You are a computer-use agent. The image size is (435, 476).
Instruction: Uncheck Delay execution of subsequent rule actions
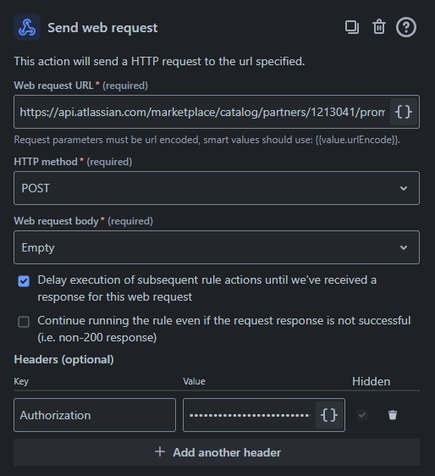[24, 281]
